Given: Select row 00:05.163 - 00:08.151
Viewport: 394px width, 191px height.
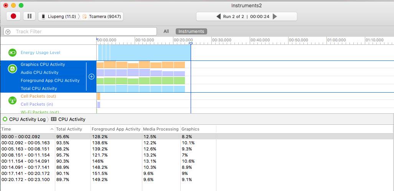Looking at the screenshot, I should 197,149.
